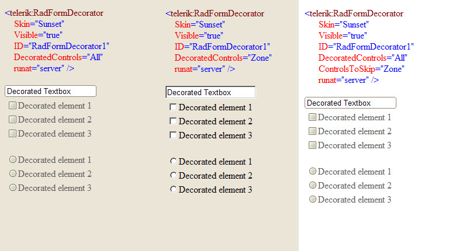The image size is (449, 251).
Task: Click the Decorated Textbox in white right column
Action: [351, 103]
